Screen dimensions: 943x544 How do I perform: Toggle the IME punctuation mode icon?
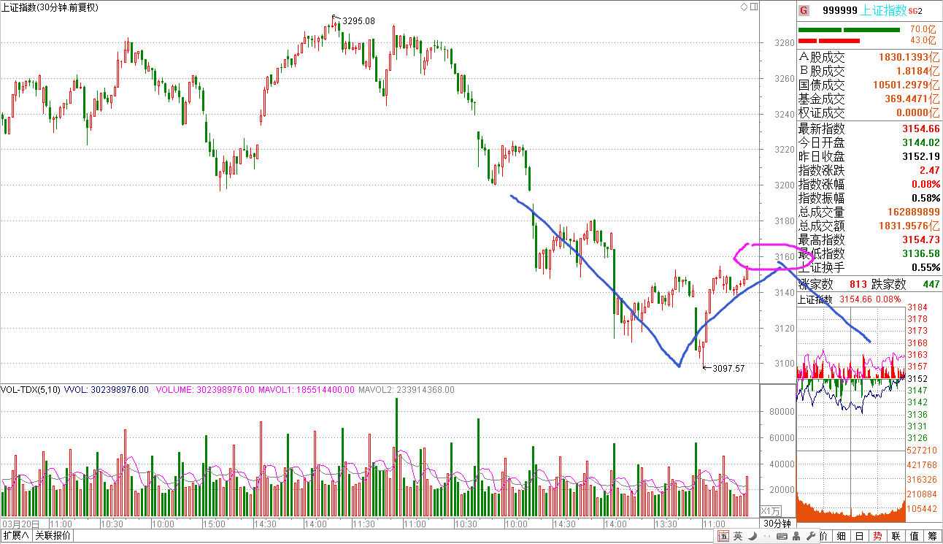tap(766, 537)
